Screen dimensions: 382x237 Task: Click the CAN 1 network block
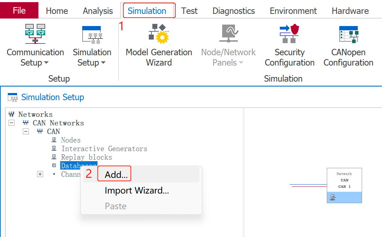click(344, 185)
